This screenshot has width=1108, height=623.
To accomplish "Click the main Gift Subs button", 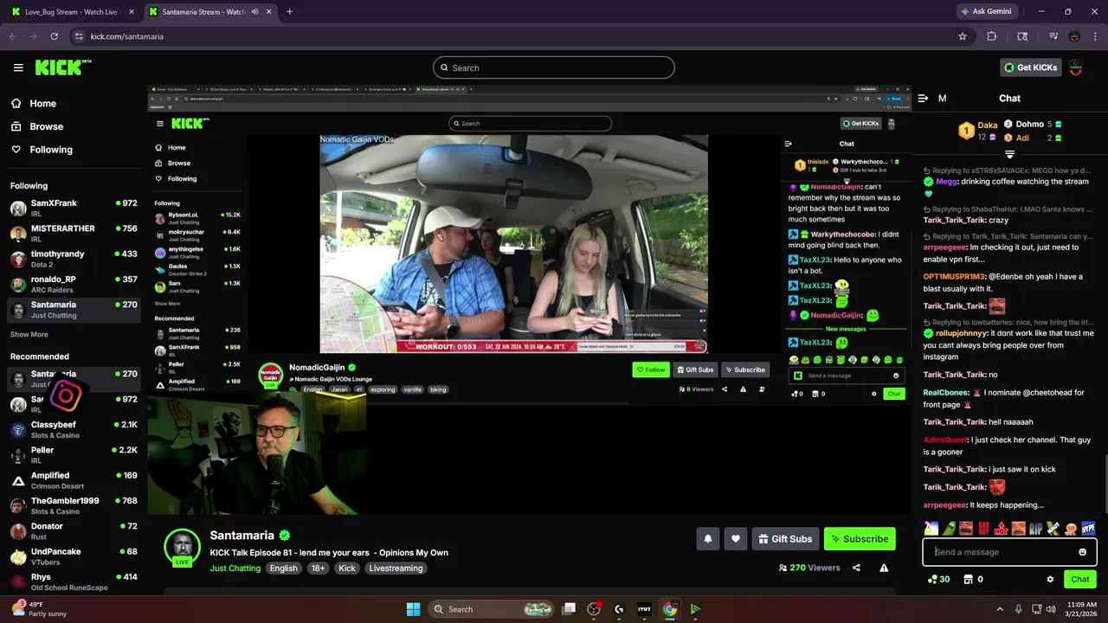I will click(785, 538).
